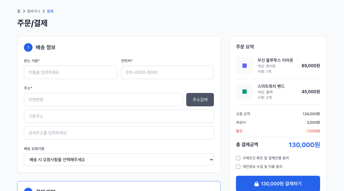Click the 홈 breadcrumb link
Image resolution: width=344 pixels, height=191 pixels.
[x=19, y=11]
